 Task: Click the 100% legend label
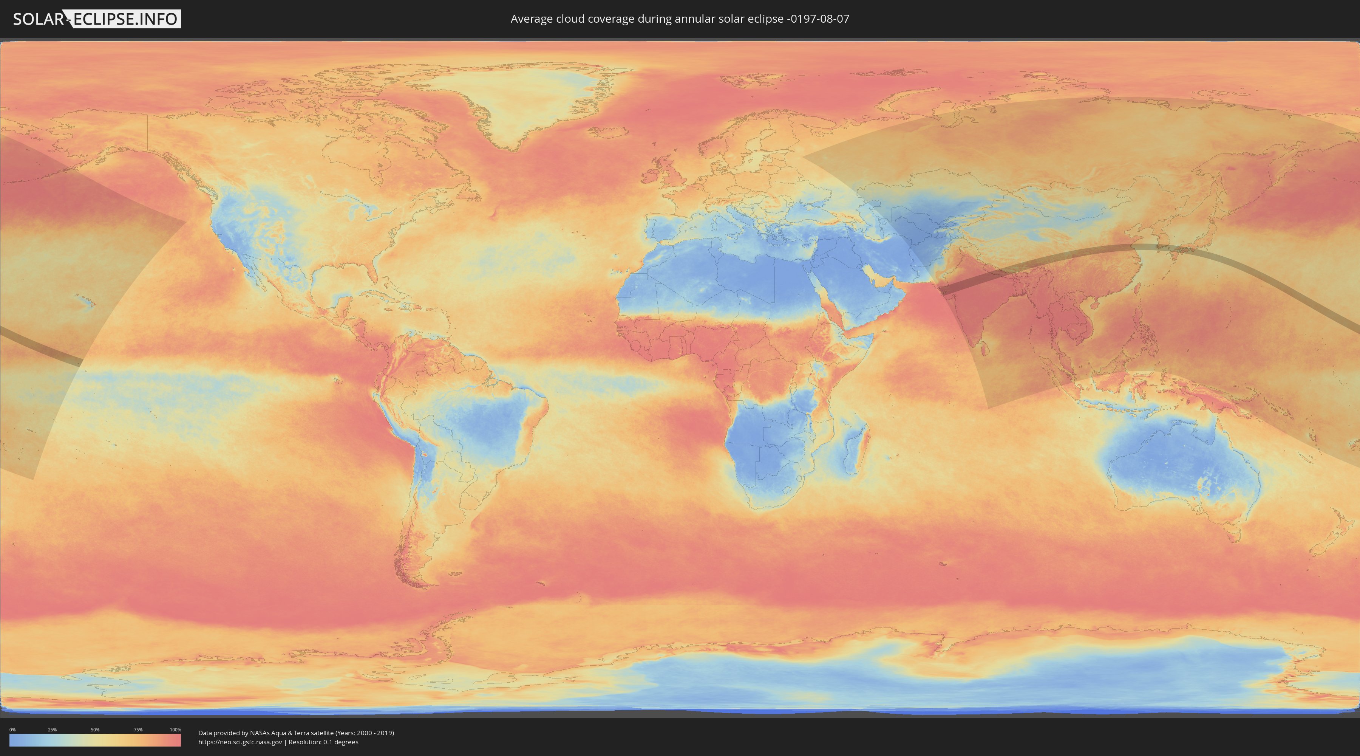click(x=175, y=730)
